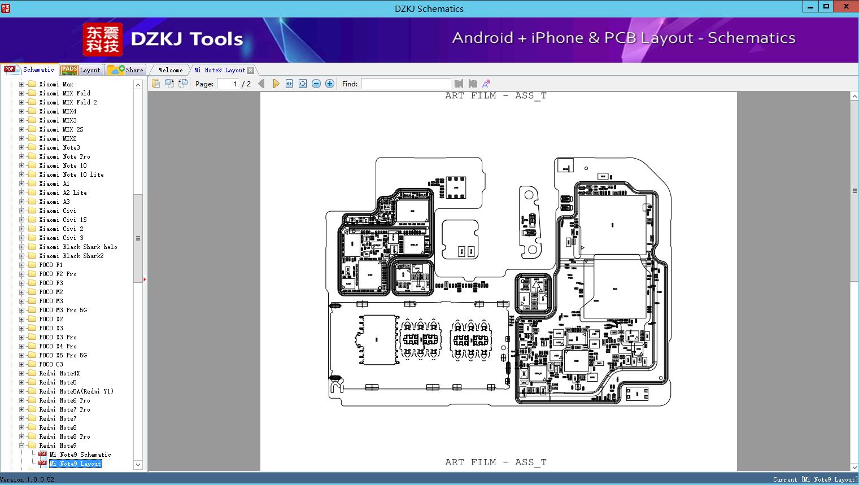
Task: Expand the Xiaomi Civi 3 folder
Action: point(22,238)
